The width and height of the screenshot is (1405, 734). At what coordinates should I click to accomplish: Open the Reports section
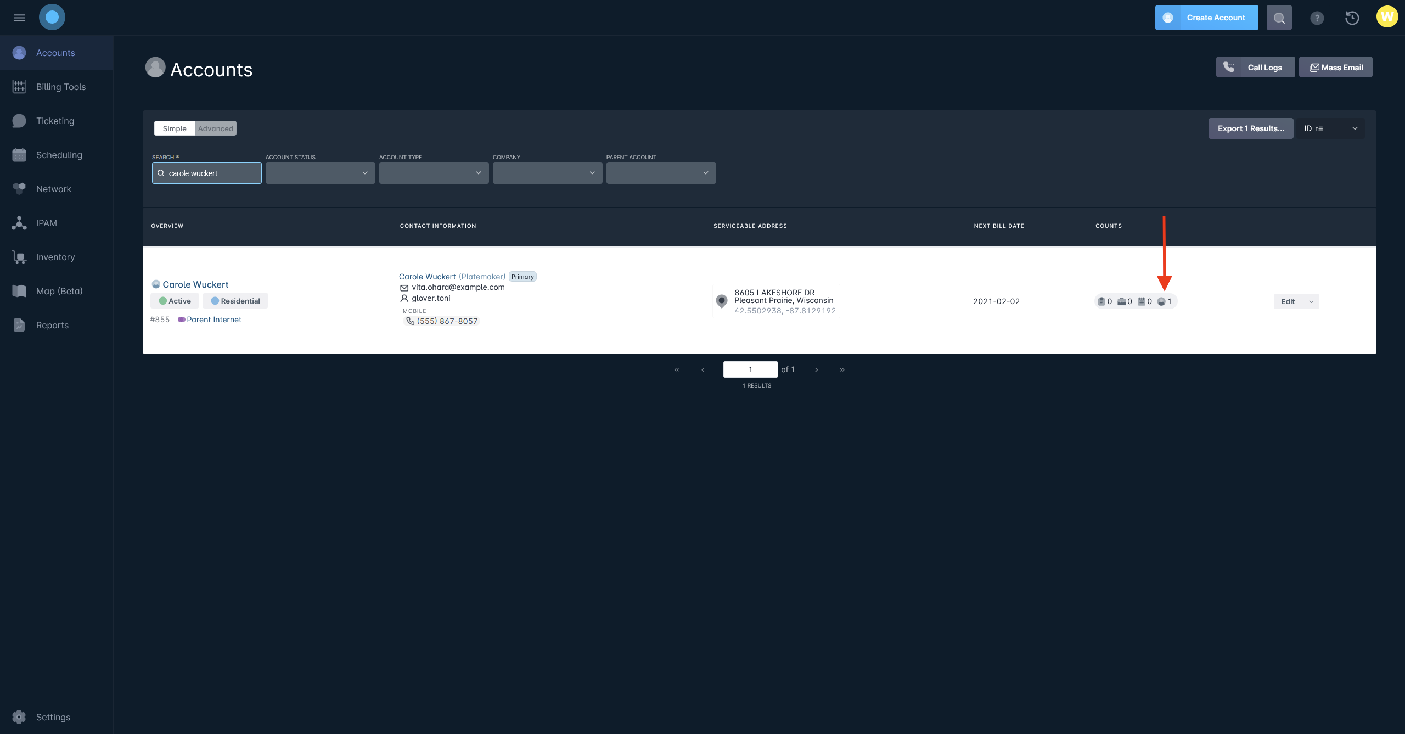[52, 325]
